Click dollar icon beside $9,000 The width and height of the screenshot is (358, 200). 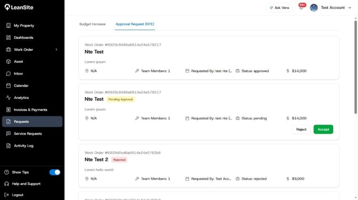[x=287, y=179]
